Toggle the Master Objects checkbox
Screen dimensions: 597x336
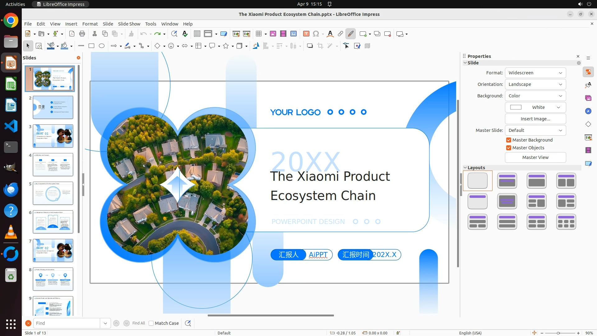[509, 148]
